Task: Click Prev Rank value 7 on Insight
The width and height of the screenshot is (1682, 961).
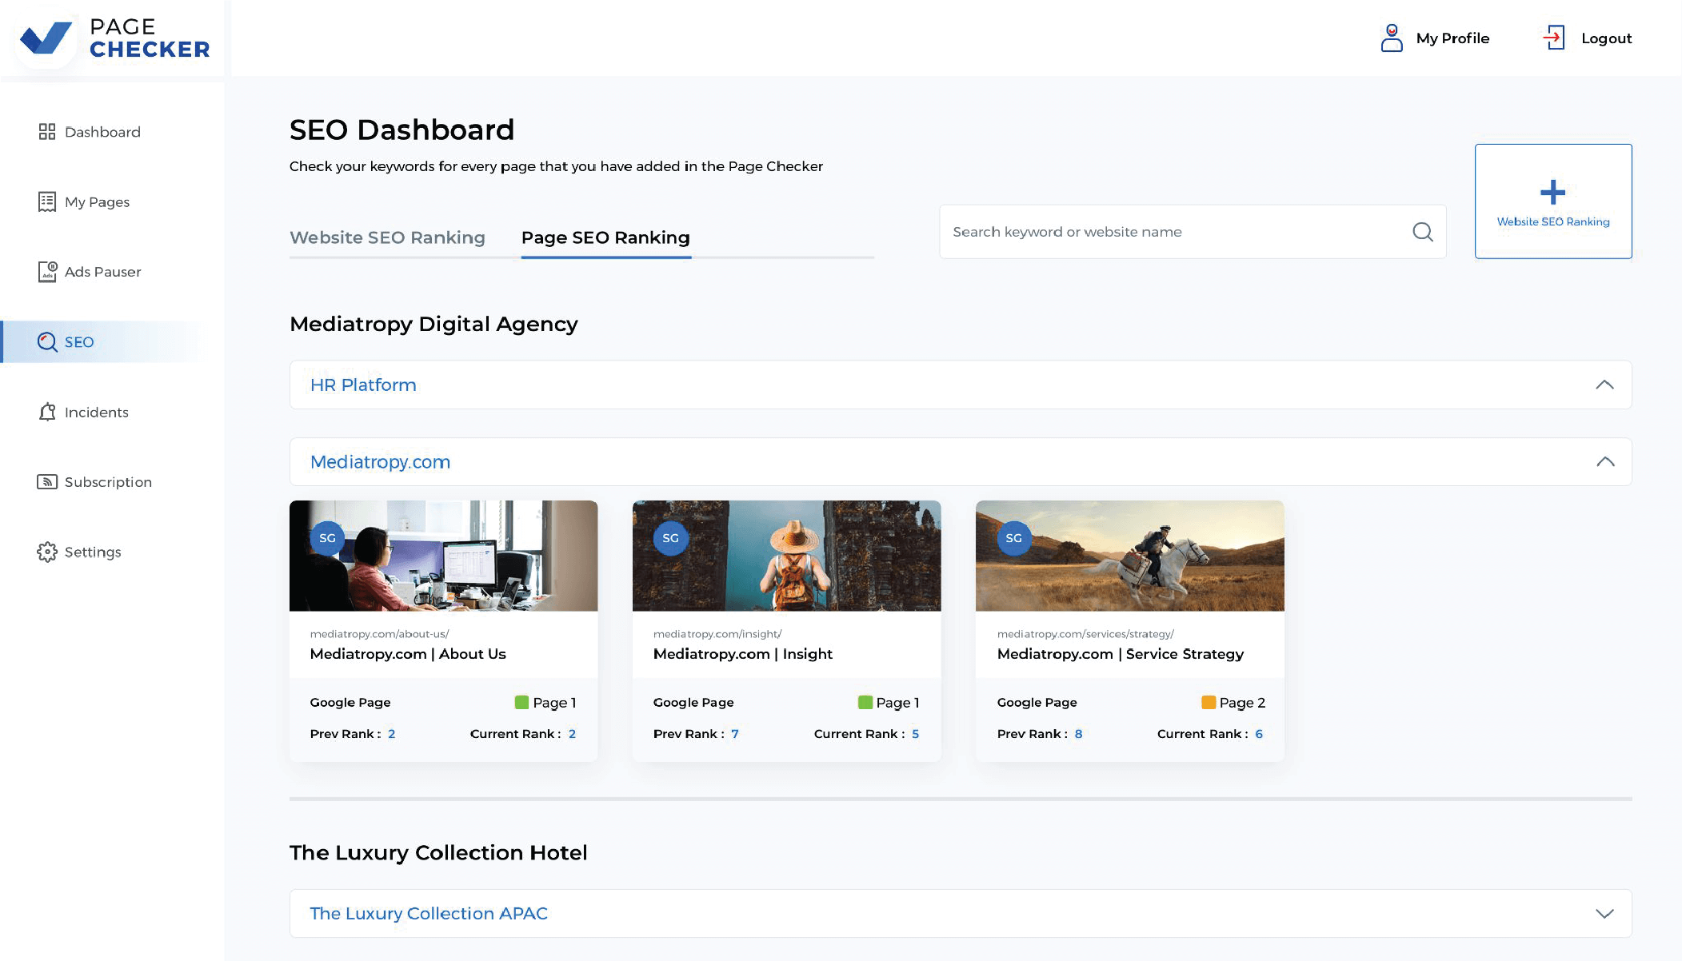Action: tap(735, 734)
